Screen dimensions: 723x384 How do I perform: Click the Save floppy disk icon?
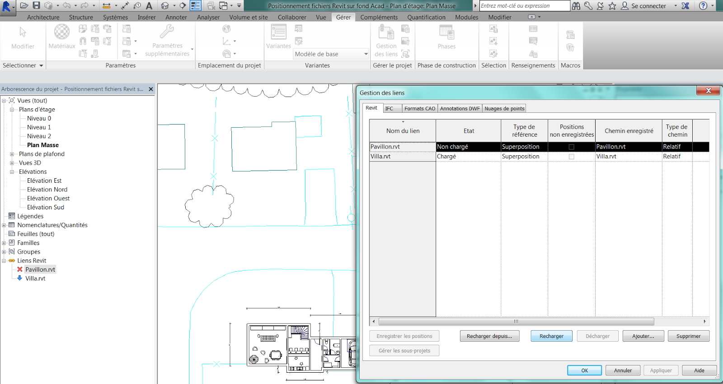click(x=37, y=6)
